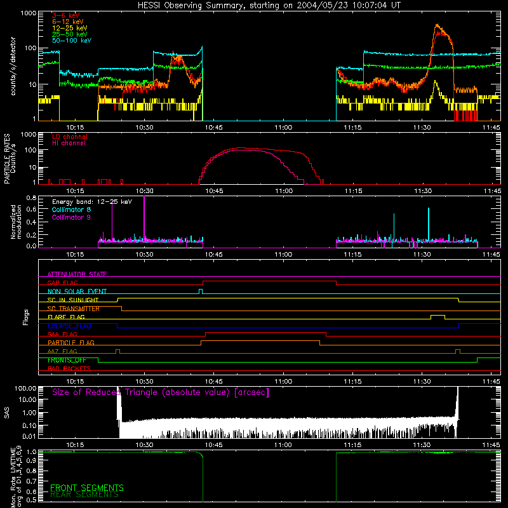Click the tallest magenta Collimator 9 spike
Viewport: 508px width, 508px height.
click(x=144, y=217)
